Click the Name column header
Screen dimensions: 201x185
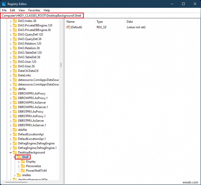coord(70,21)
